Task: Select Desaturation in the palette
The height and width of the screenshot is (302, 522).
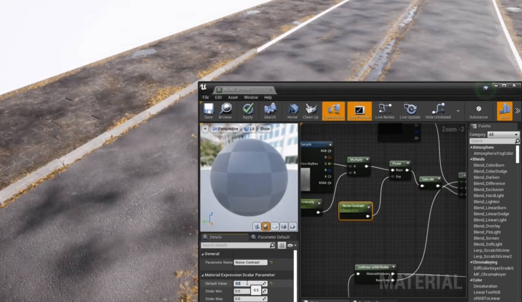Action: (x=485, y=286)
